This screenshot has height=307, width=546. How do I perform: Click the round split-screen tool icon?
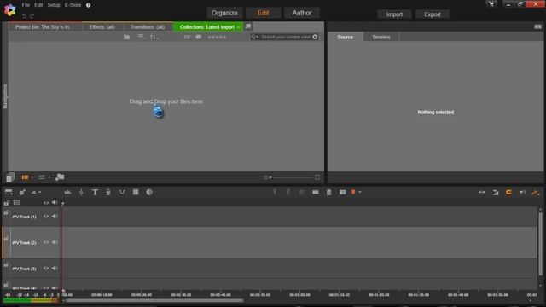click(x=149, y=192)
